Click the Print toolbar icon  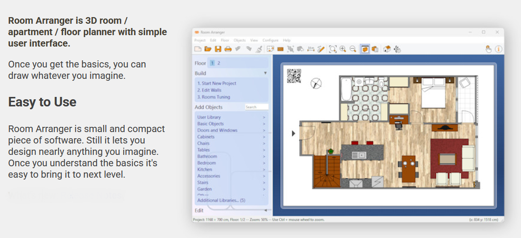[228, 49]
